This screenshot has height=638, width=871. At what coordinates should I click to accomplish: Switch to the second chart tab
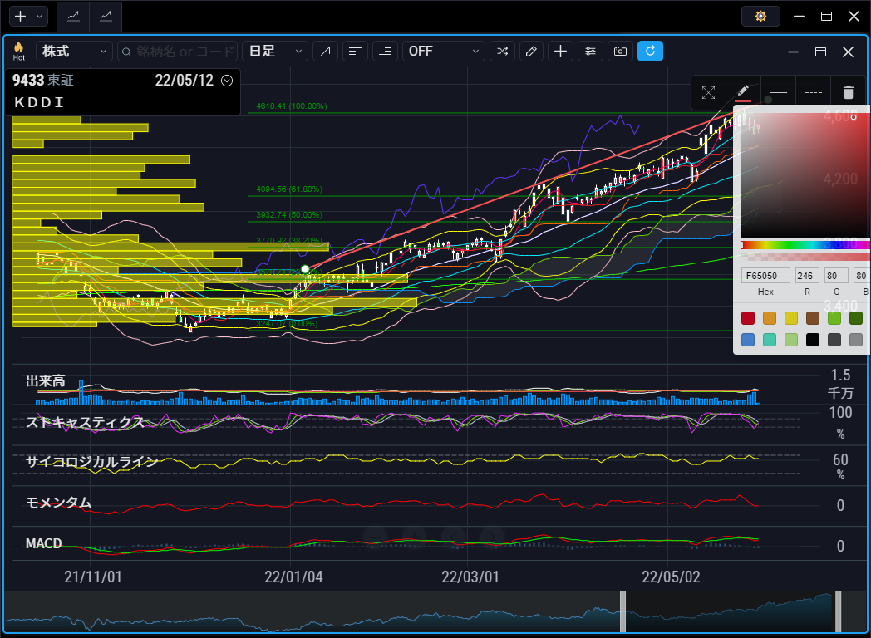106,16
